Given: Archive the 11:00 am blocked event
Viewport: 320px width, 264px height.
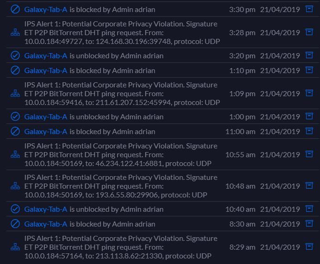Looking at the screenshot, I should coord(309,131).
